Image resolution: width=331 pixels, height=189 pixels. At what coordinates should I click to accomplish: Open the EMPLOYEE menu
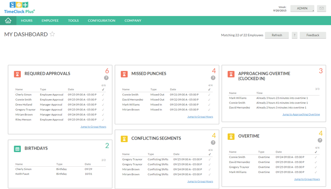pyautogui.click(x=50, y=21)
